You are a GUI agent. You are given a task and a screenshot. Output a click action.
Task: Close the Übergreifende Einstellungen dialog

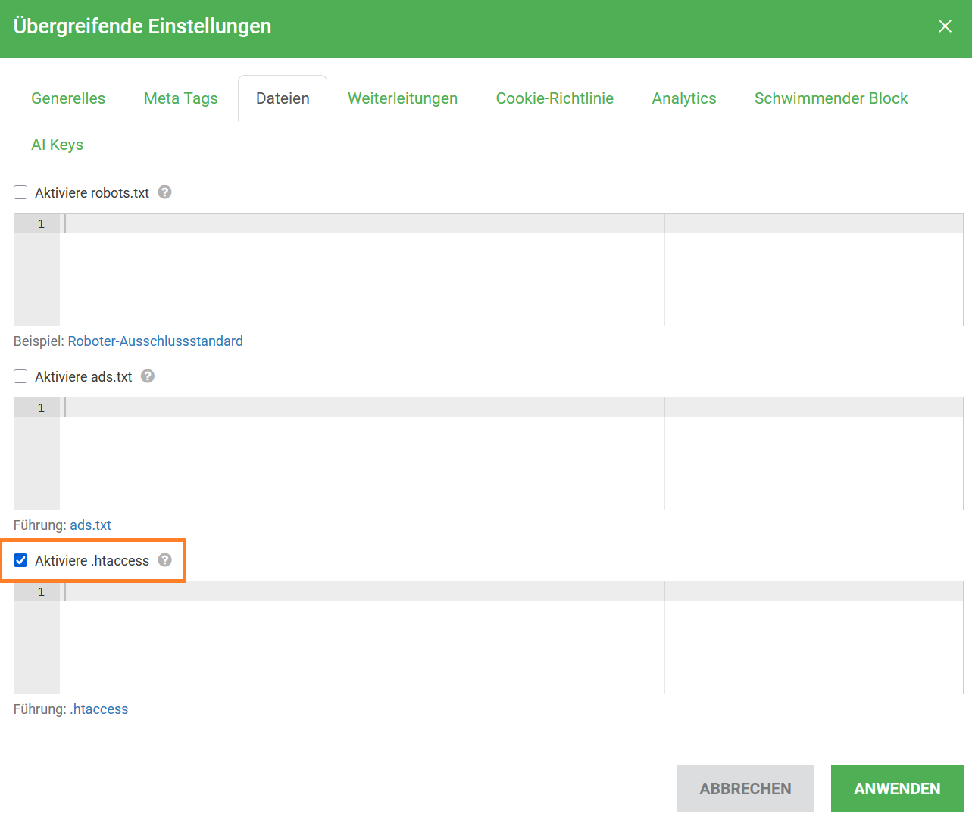(945, 26)
